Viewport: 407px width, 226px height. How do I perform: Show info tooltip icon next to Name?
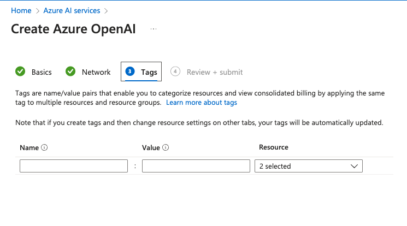pos(44,147)
